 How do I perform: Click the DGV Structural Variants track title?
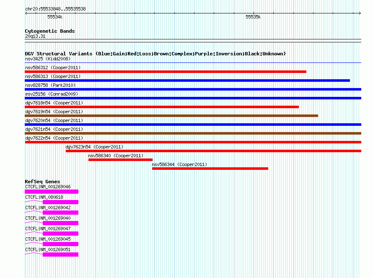(x=155, y=54)
